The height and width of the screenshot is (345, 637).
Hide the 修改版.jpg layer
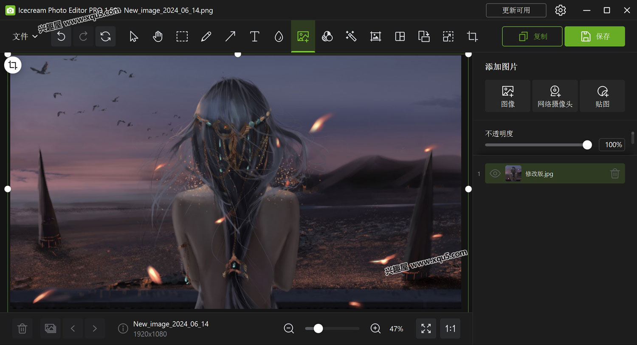click(x=495, y=174)
